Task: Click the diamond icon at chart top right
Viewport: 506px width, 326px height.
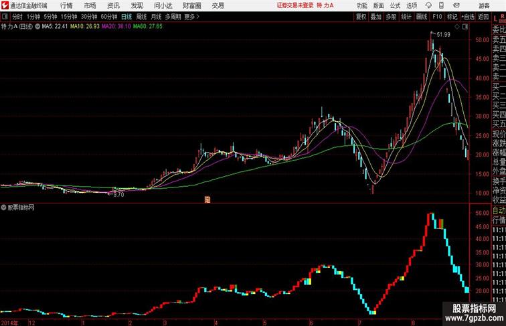Action: (457, 27)
